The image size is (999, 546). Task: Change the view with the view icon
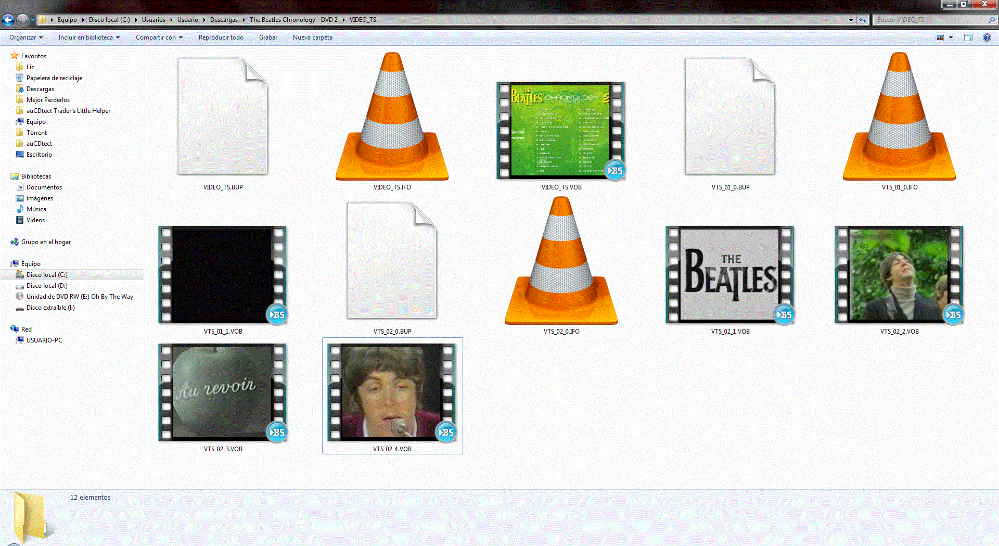click(x=940, y=37)
